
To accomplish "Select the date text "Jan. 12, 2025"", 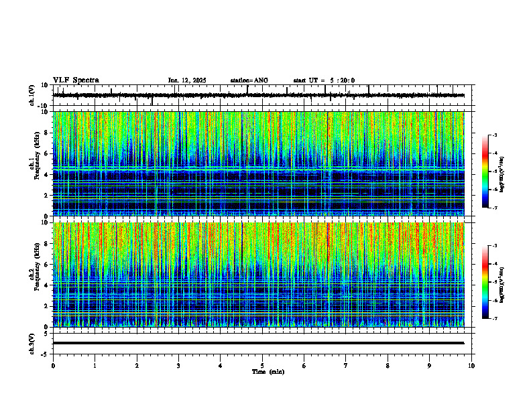I will (187, 80).
